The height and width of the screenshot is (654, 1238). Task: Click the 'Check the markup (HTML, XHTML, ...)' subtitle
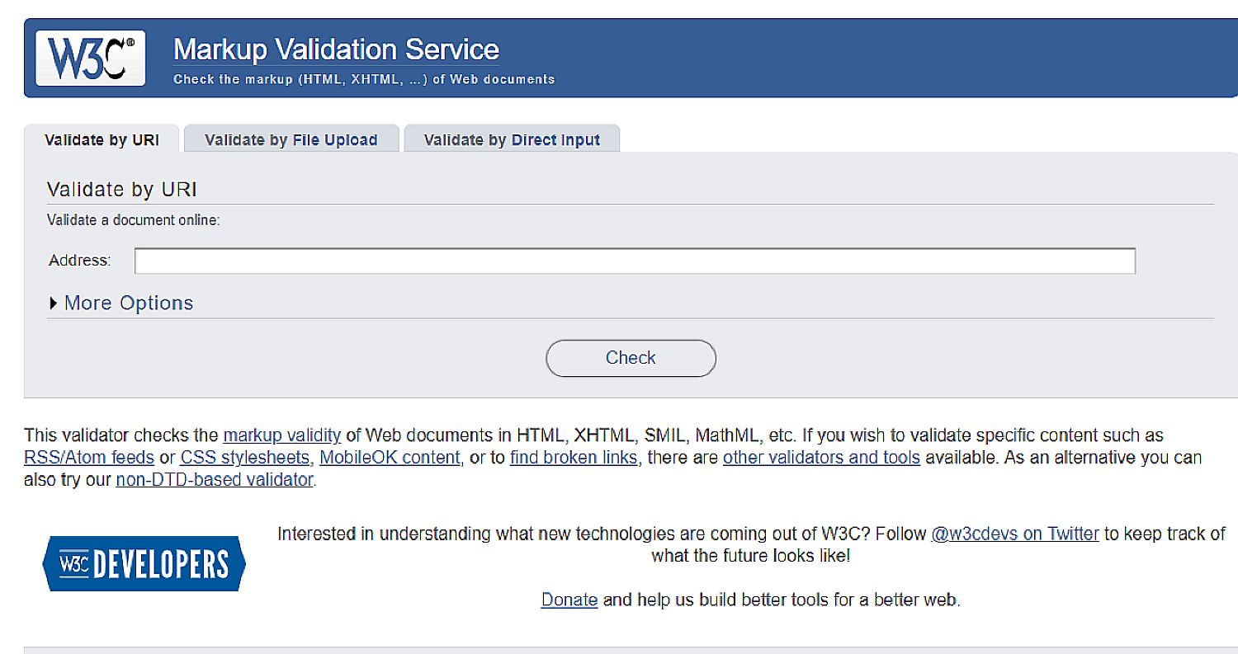click(364, 80)
